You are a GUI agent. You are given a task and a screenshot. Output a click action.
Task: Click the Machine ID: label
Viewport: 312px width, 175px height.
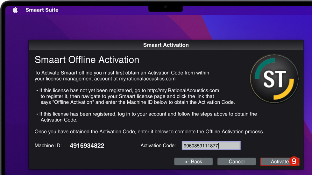point(48,146)
